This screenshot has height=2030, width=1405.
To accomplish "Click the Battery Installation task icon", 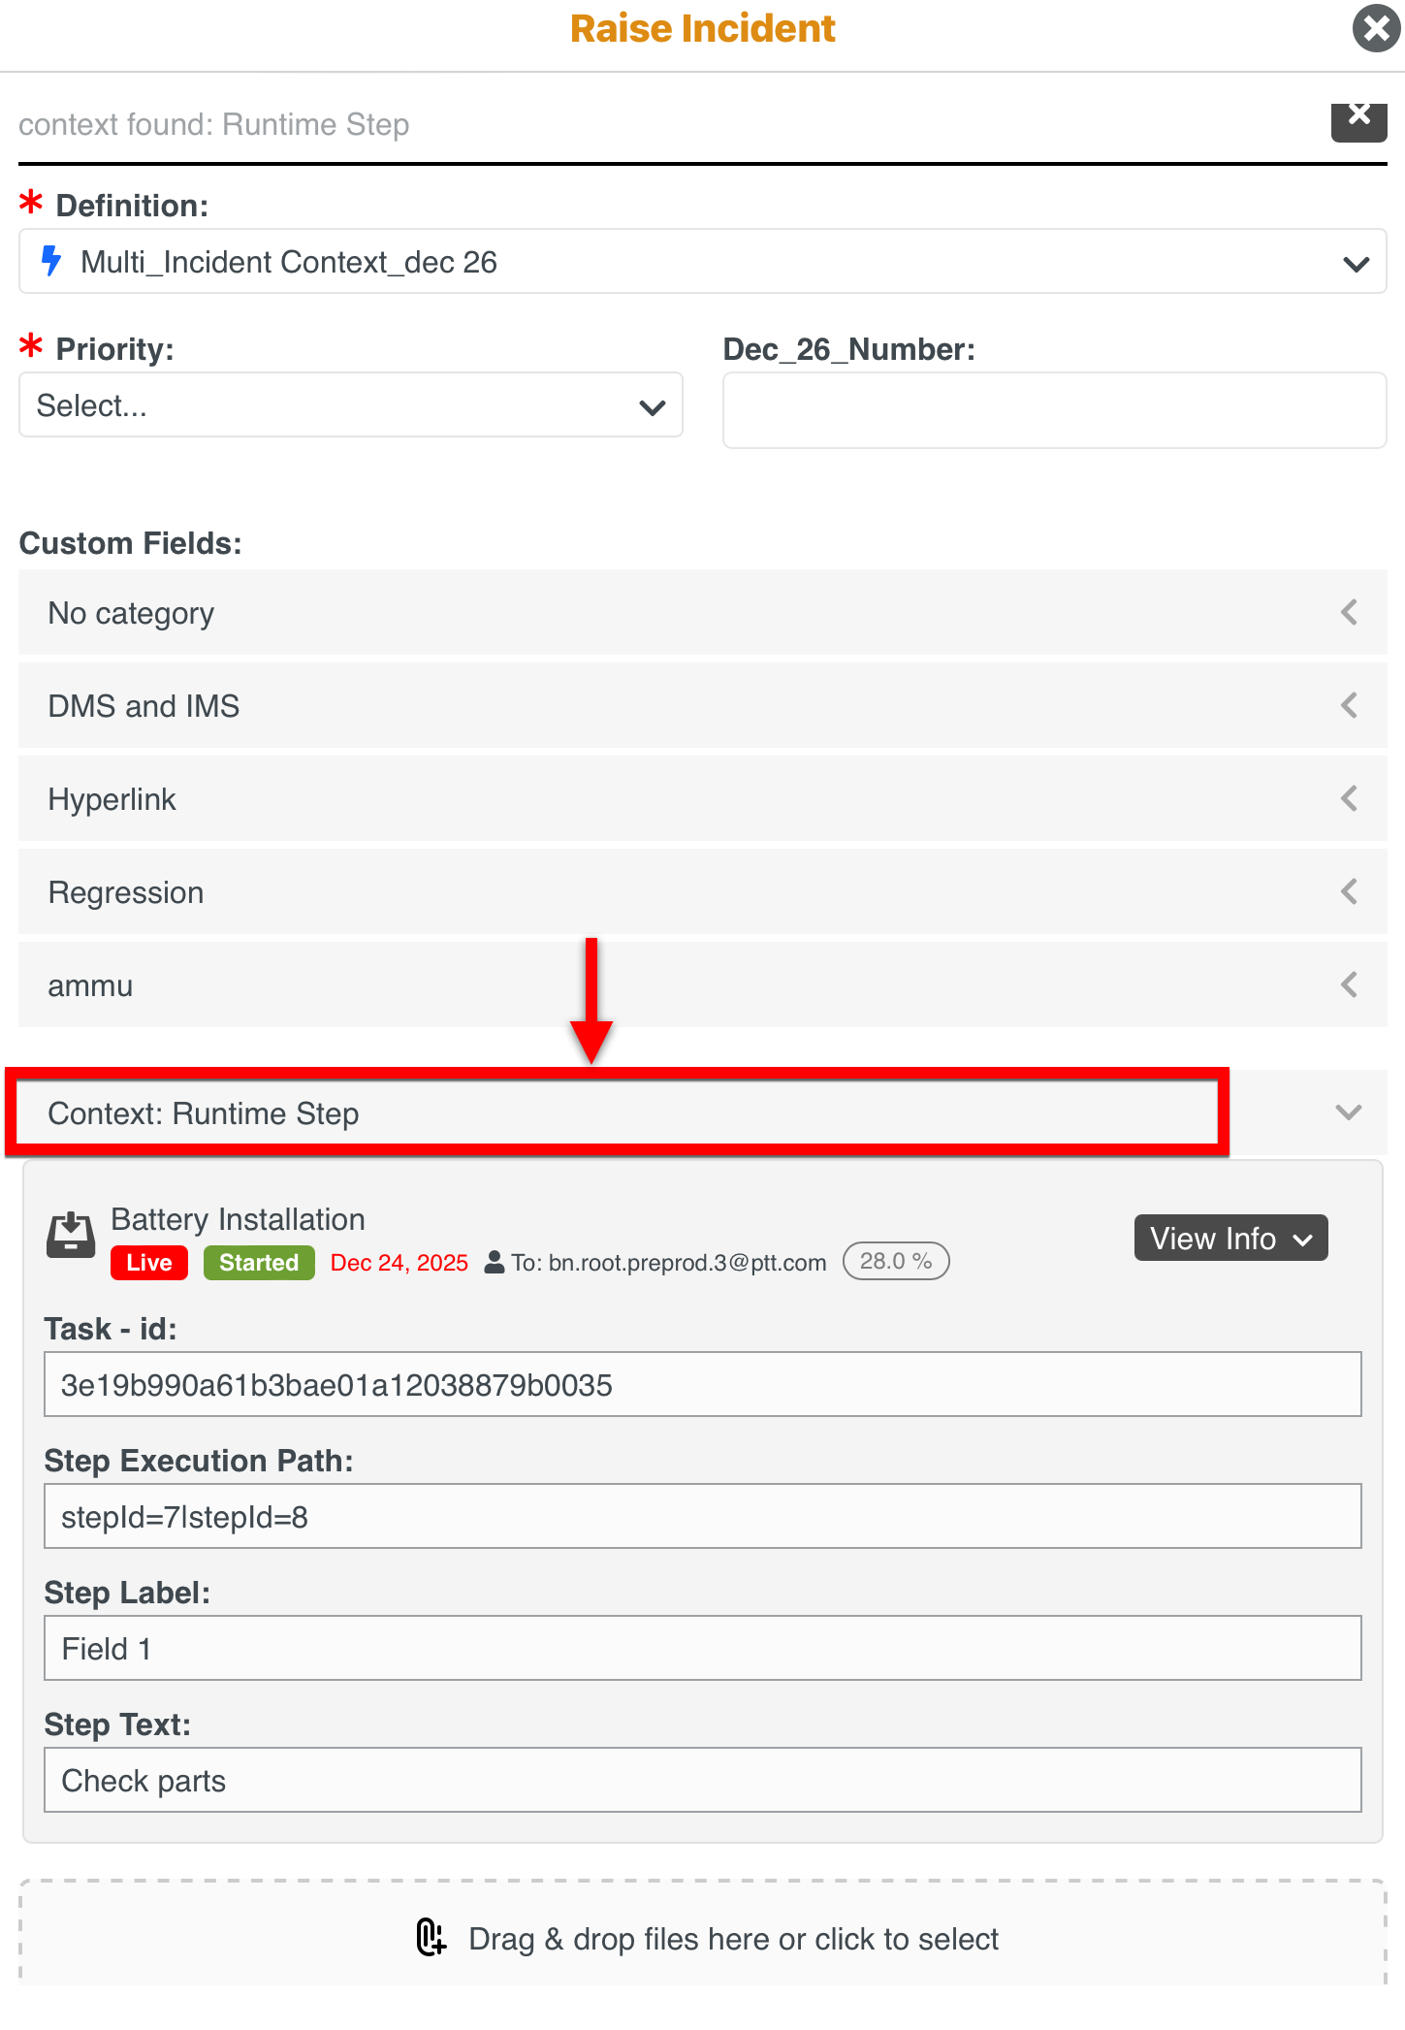I will [x=71, y=1236].
